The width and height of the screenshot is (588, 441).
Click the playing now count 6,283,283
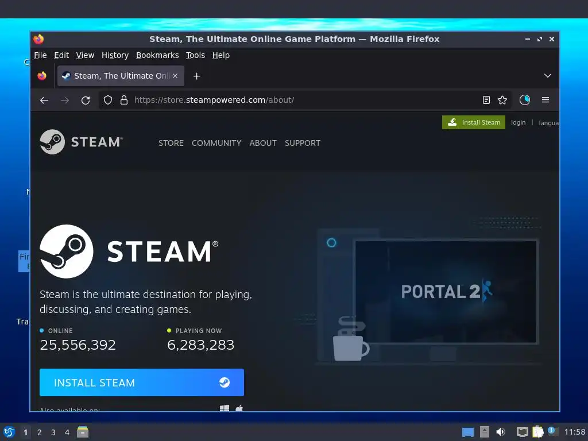coord(200,345)
